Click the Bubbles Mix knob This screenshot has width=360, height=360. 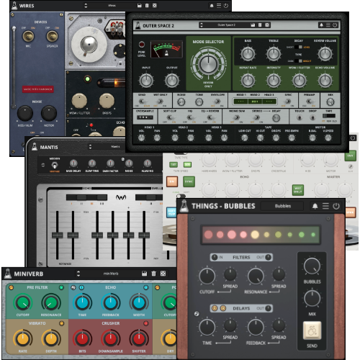click(312, 298)
